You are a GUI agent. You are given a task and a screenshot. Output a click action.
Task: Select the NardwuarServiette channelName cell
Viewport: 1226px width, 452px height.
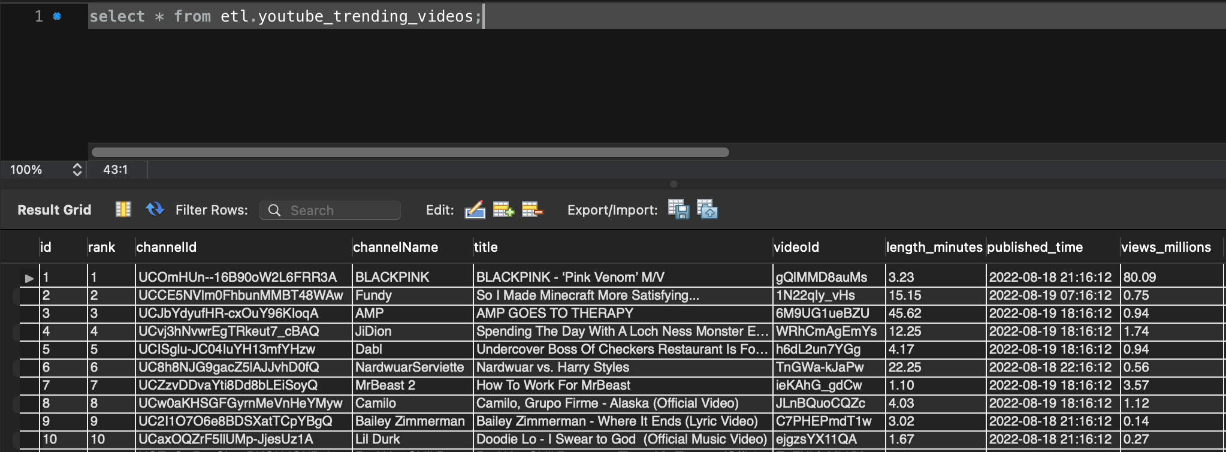(412, 367)
